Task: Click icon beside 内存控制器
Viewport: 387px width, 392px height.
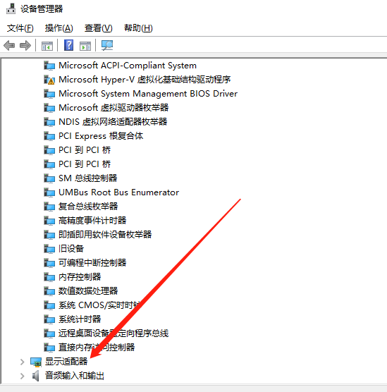Action: [49, 277]
